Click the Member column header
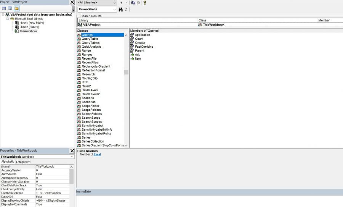 click(x=330, y=20)
